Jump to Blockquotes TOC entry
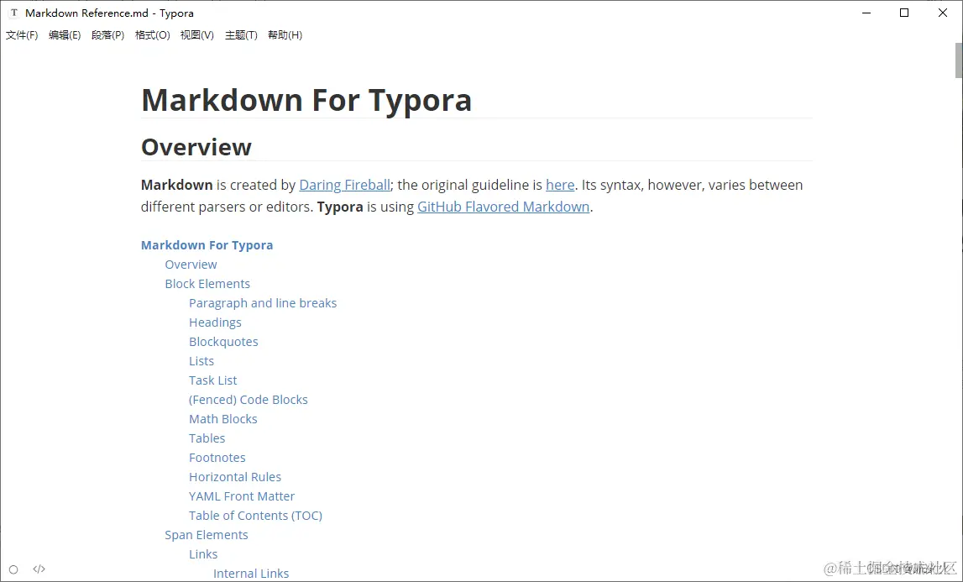This screenshot has width=963, height=582. point(223,342)
